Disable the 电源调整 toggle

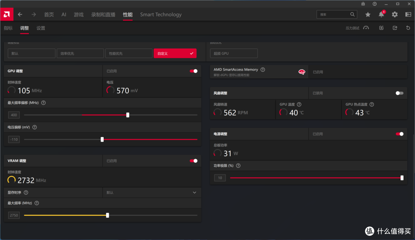point(399,134)
